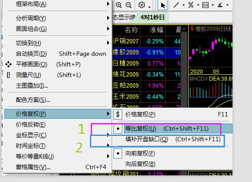Open dropdown arrow next to line tool

click(x=183, y=5)
